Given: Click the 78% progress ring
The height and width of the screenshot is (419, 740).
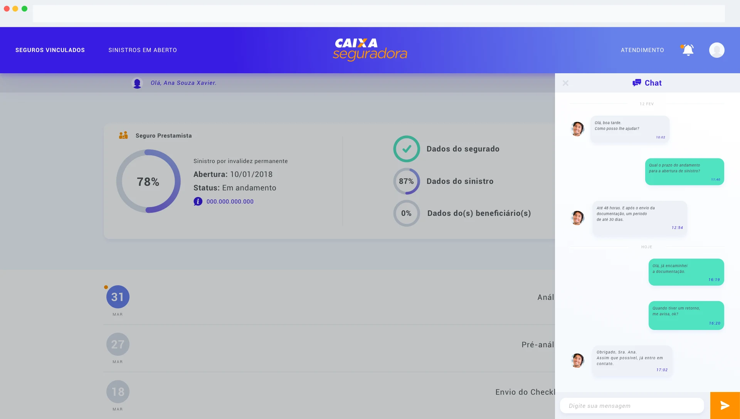Looking at the screenshot, I should [148, 181].
